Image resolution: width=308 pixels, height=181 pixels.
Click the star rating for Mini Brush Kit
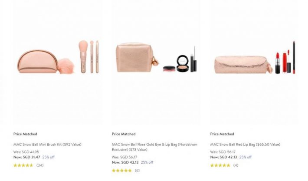pos(23,165)
